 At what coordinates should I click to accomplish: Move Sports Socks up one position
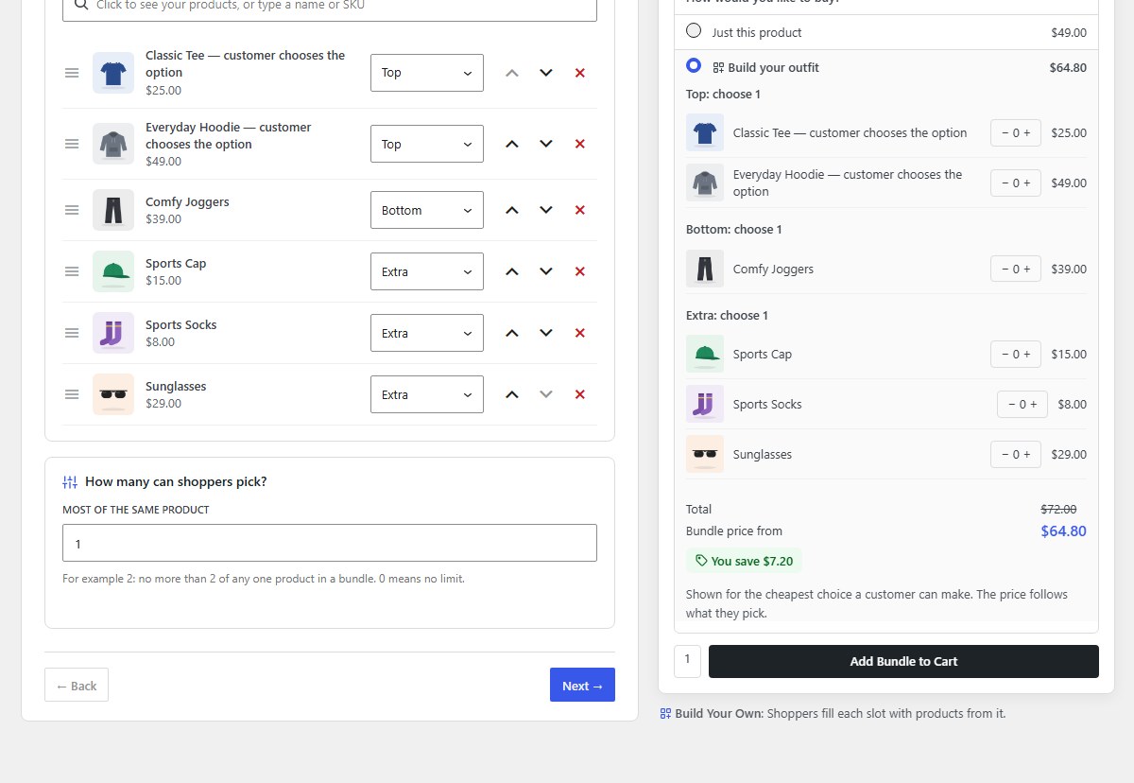[512, 333]
